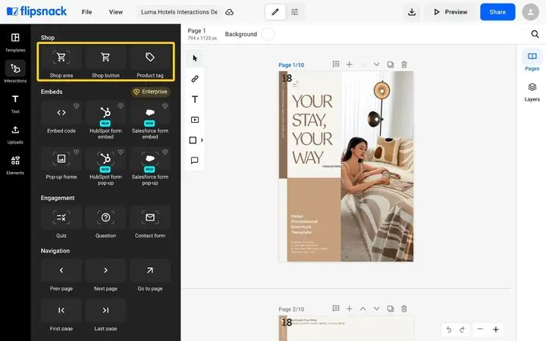Add a Quiz engagement element

tap(61, 222)
